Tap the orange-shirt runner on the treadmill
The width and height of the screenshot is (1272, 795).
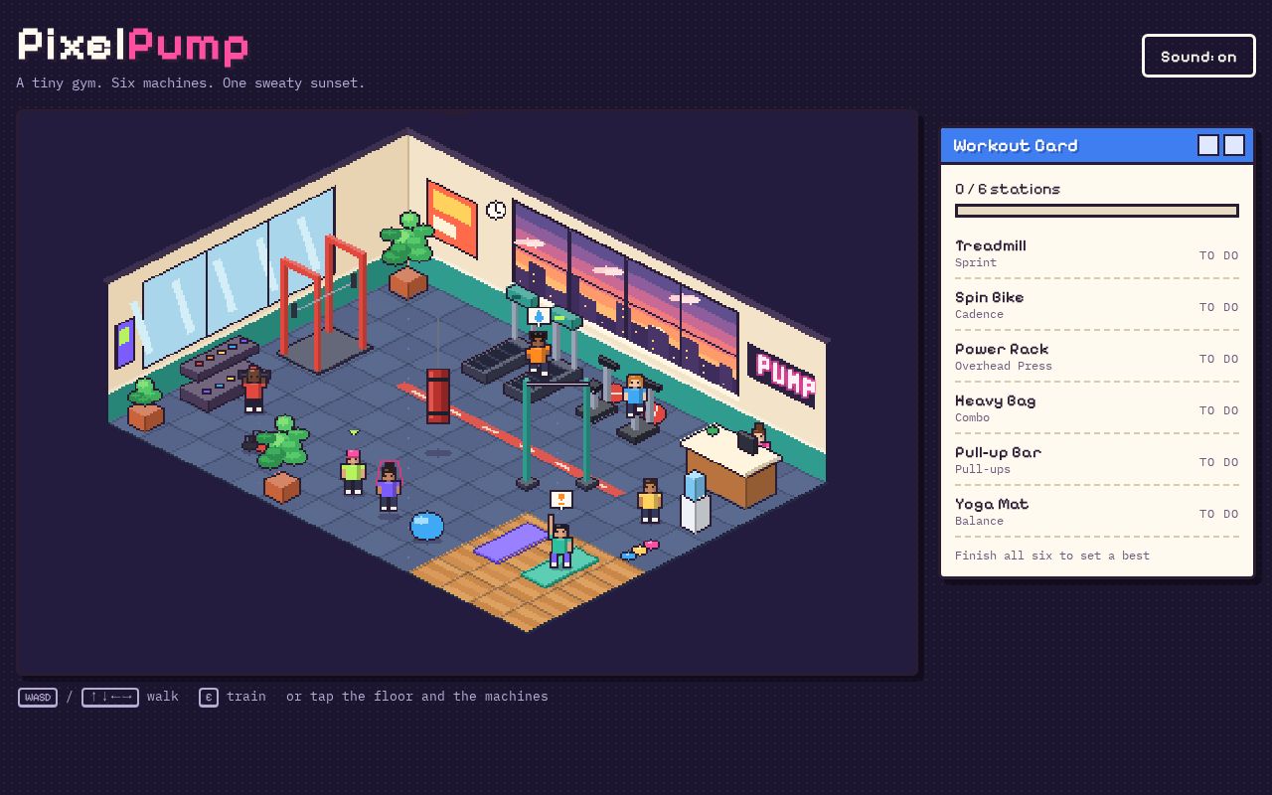538,353
